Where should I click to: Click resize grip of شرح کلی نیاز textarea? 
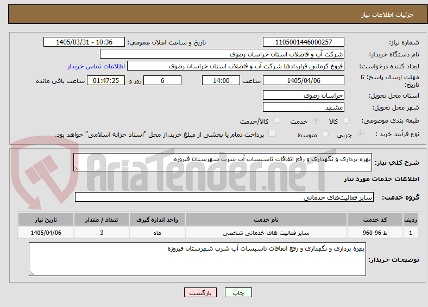76,169
